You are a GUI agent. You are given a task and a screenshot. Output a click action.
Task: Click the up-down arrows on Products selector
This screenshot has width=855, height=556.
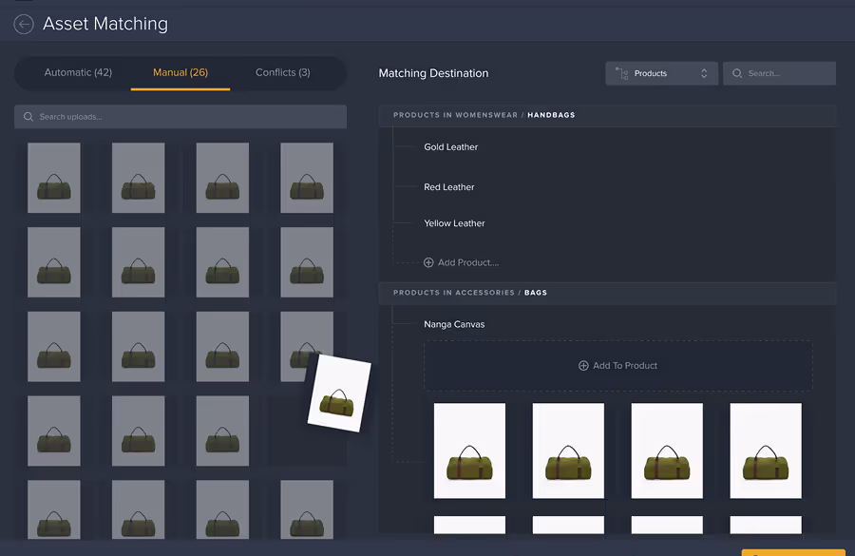pos(704,73)
